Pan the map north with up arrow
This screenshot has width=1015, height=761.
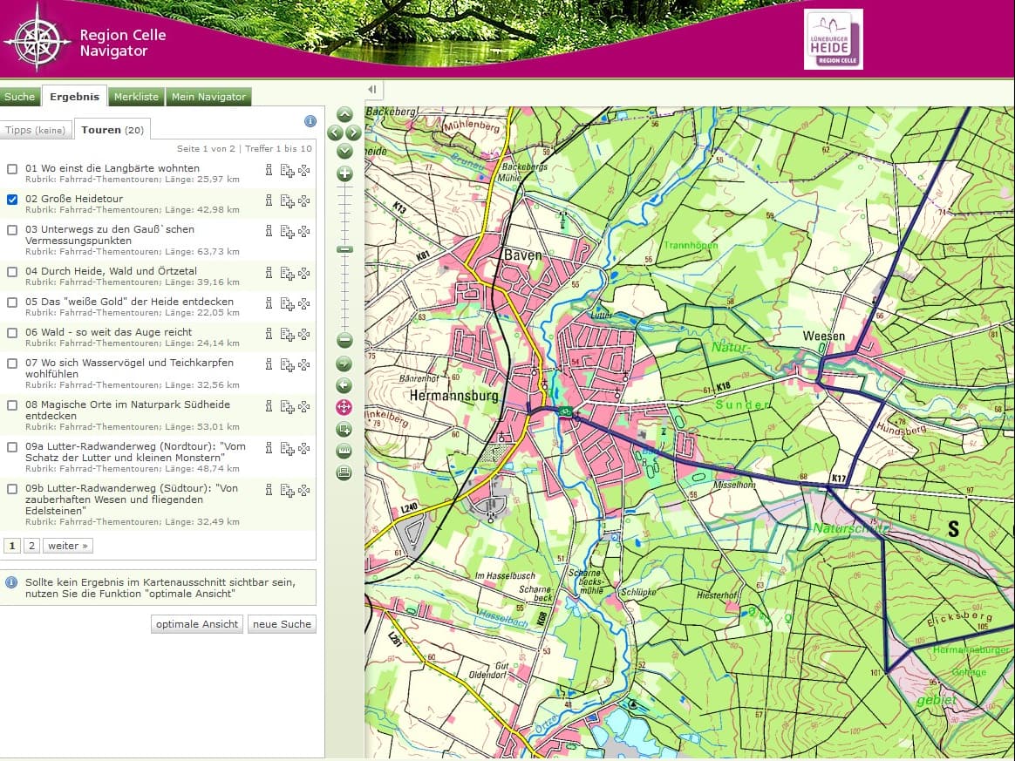[x=344, y=115]
